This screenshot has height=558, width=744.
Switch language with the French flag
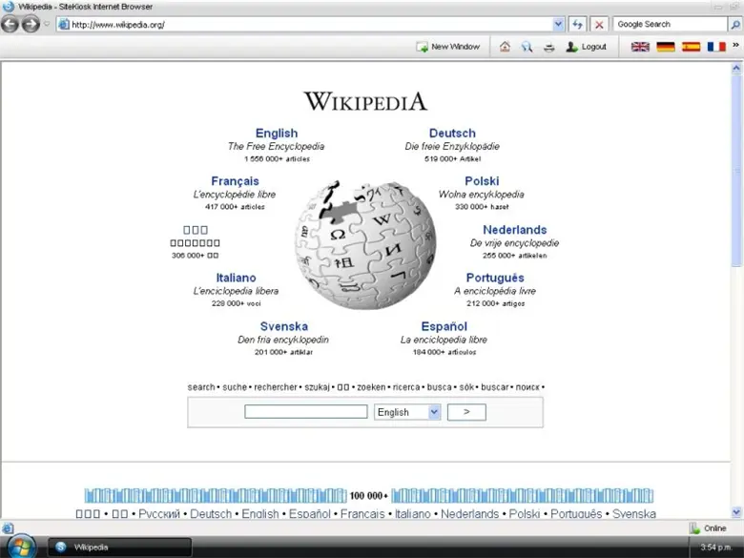click(x=716, y=47)
